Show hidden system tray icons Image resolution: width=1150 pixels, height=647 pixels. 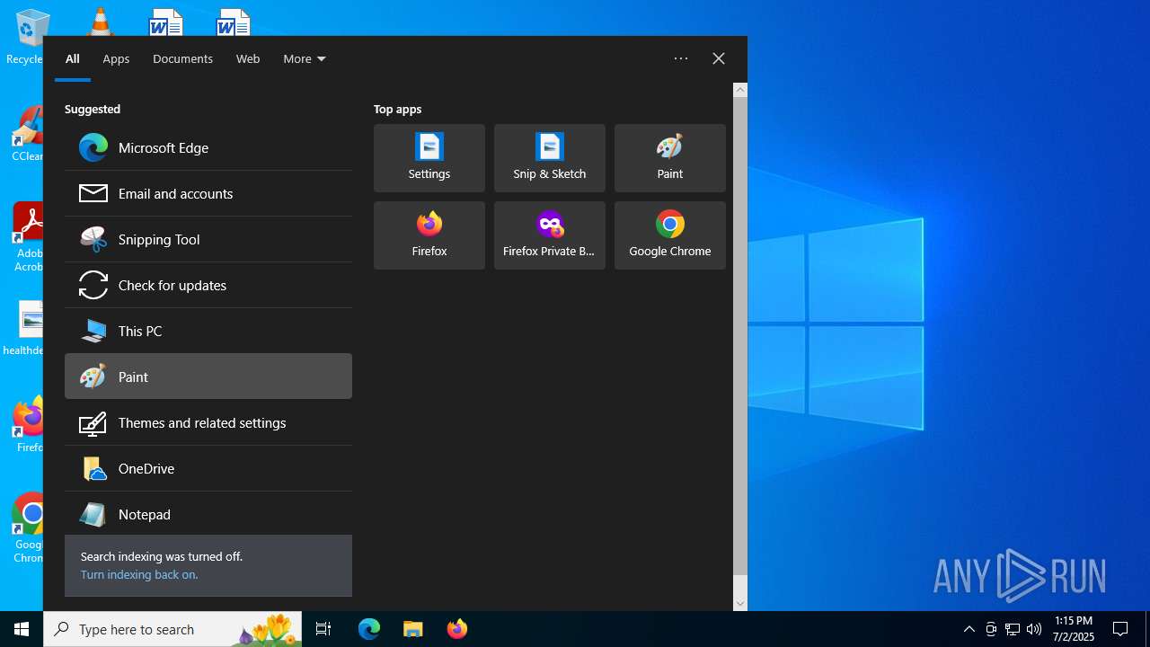[969, 629]
